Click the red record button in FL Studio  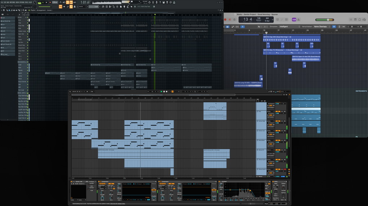(50, 3)
